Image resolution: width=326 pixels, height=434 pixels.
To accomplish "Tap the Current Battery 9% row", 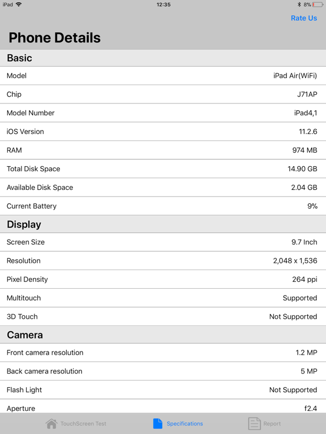I will (163, 206).
